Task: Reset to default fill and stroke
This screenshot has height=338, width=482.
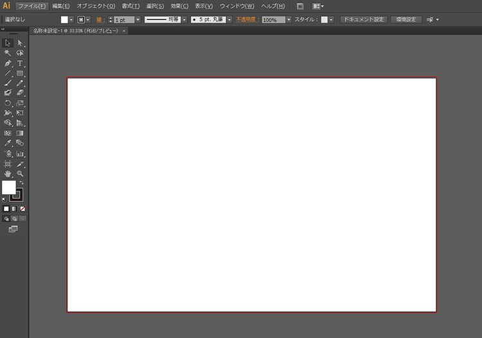Action: 4,199
